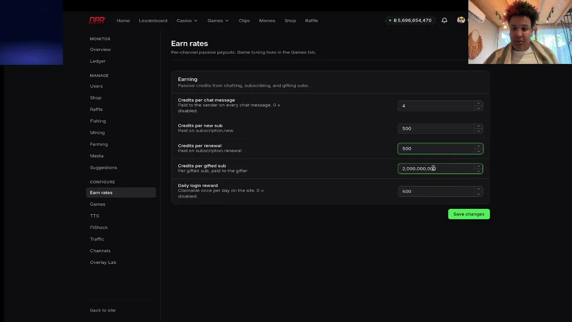Click the Earn rates page heading
Image resolution: width=572 pixels, height=322 pixels.
[x=189, y=43]
